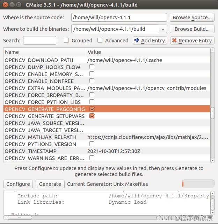Click Browse Source button

192,17
